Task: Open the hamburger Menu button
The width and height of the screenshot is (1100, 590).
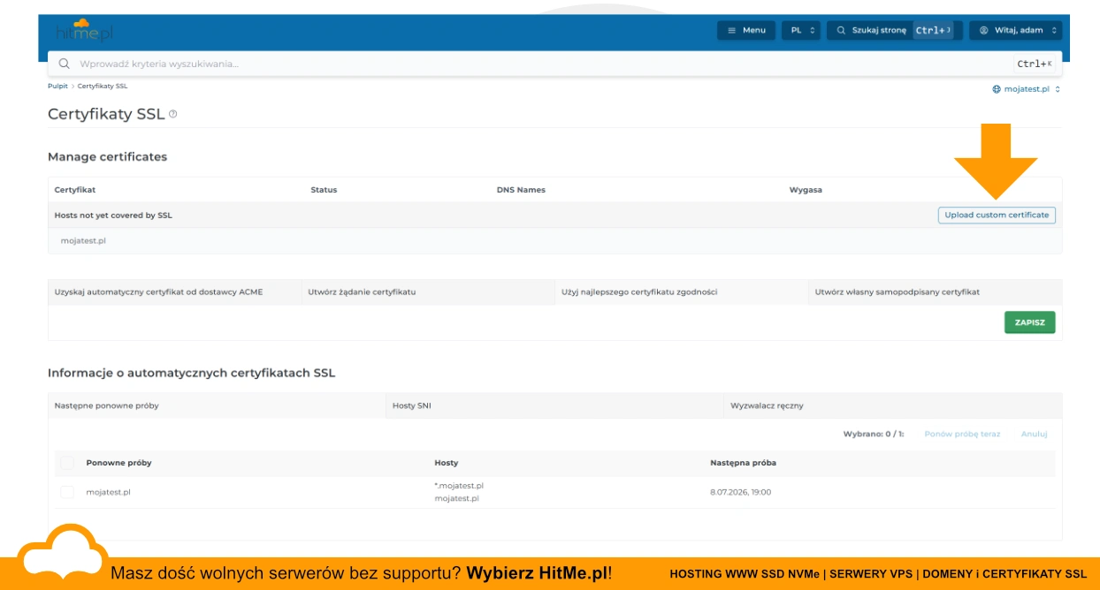Action: pyautogui.click(x=746, y=30)
